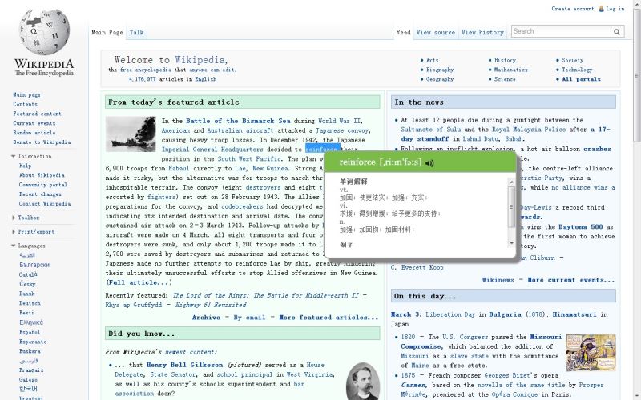641x400 pixels.
Task: Play pronunciation audio for reinforce
Action: click(x=429, y=163)
